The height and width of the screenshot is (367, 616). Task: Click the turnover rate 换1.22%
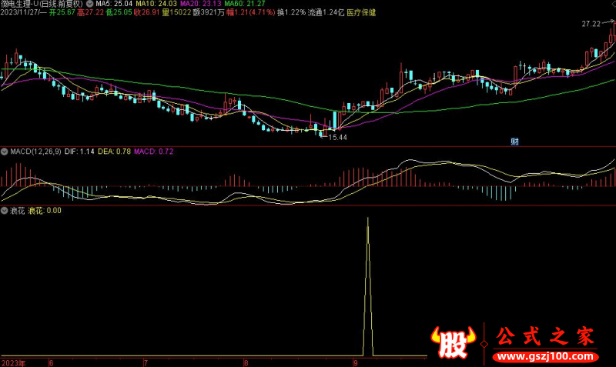[x=292, y=12]
